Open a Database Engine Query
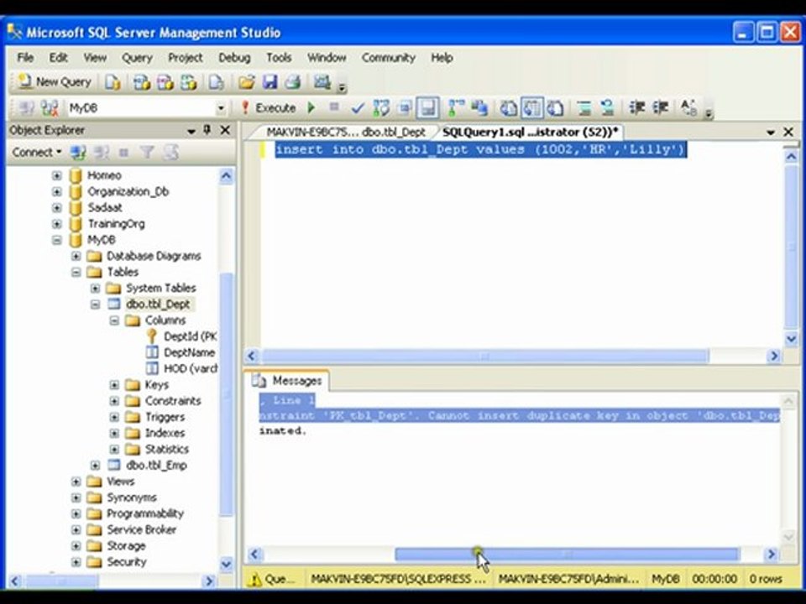 [113, 82]
